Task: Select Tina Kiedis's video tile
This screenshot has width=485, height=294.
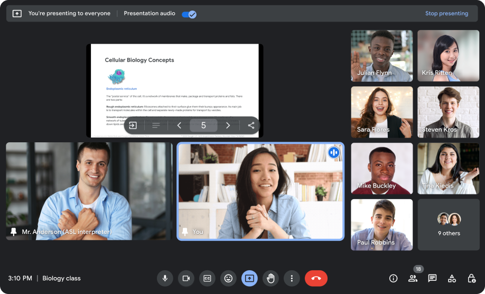Action: pyautogui.click(x=448, y=169)
